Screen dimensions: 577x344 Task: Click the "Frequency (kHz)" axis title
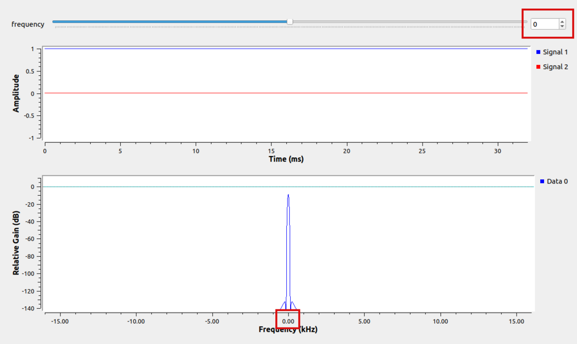[288, 329]
